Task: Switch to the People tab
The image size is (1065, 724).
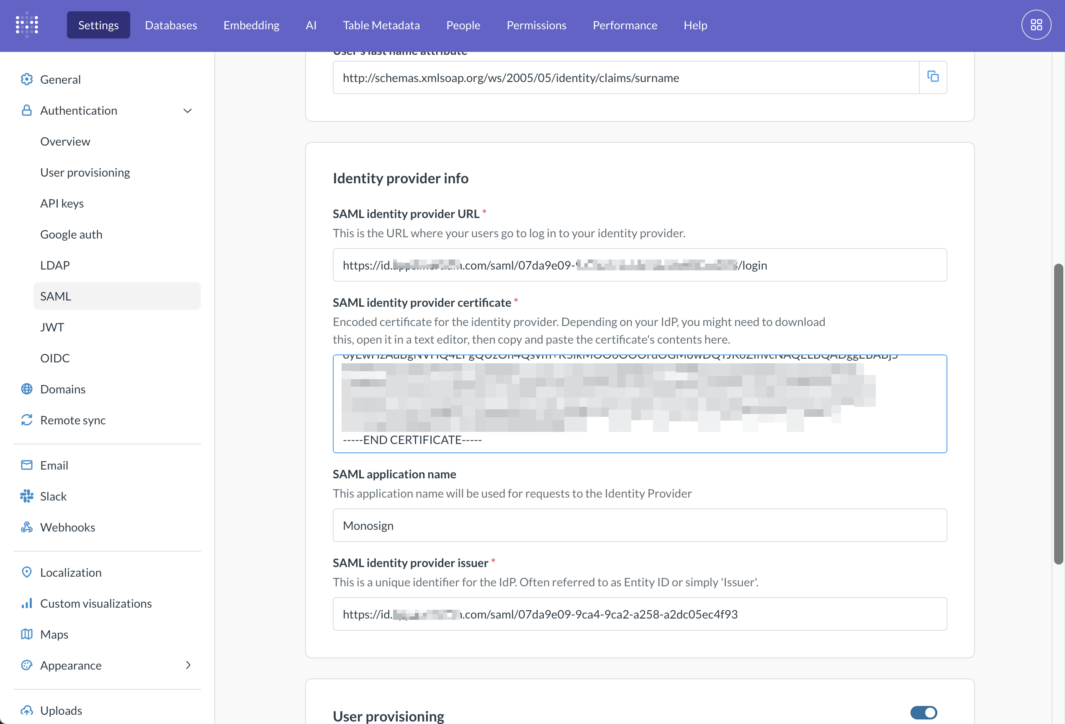Action: [463, 25]
